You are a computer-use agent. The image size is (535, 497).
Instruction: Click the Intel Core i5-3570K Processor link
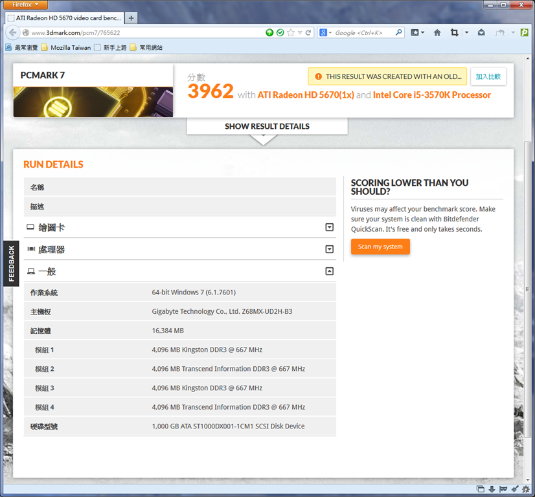coord(432,94)
